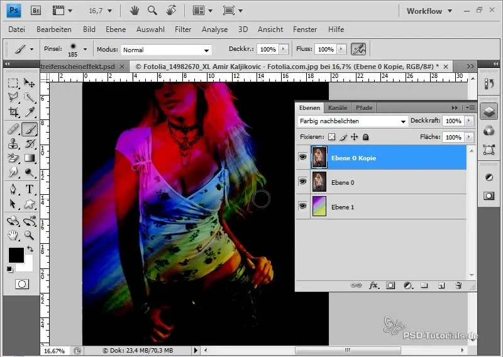The height and width of the screenshot is (357, 503).
Task: Select the History Brush tool
Action: pos(29,144)
